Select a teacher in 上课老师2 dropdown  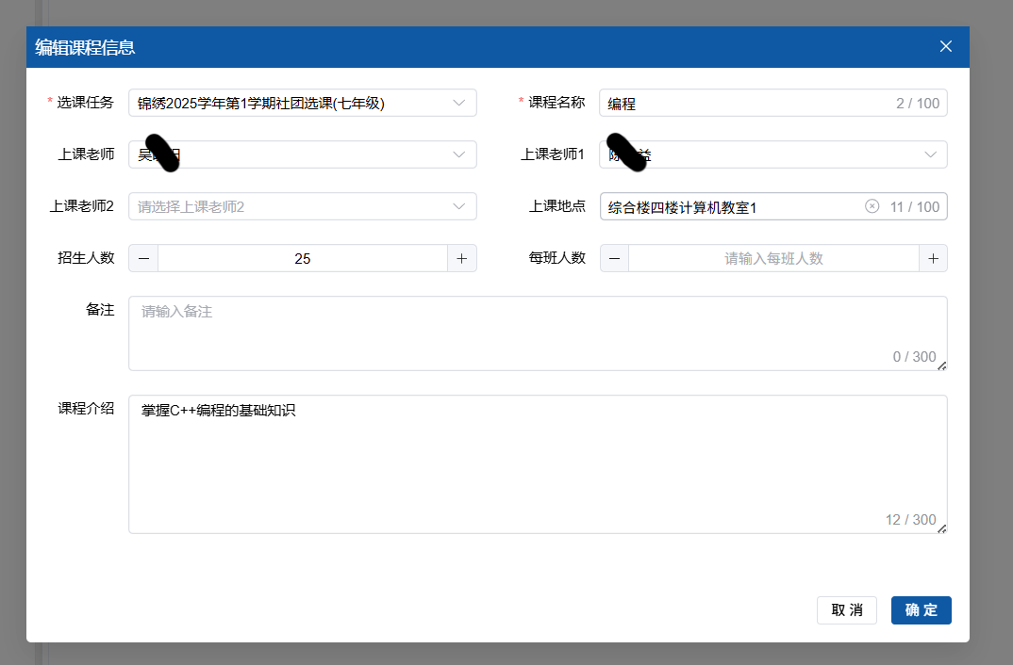302,206
